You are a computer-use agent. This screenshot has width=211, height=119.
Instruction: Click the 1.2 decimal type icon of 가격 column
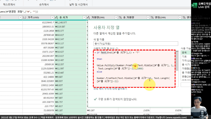coord(25,17)
